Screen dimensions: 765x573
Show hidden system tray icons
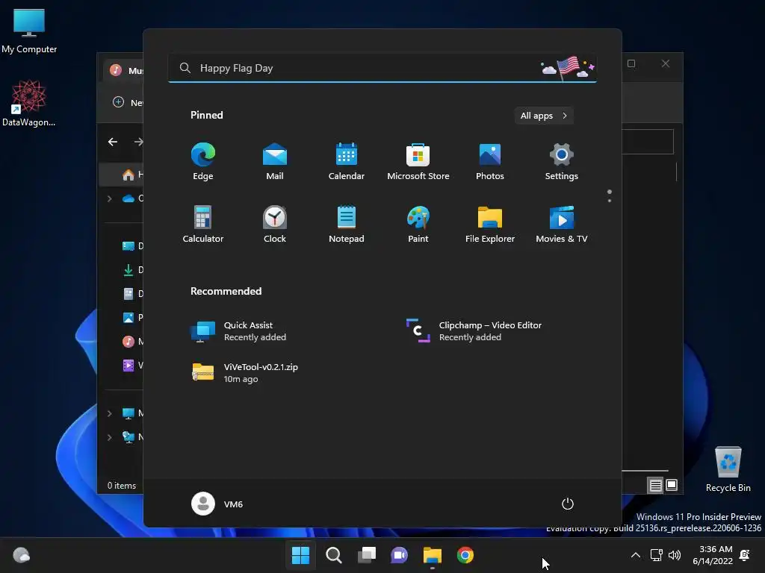point(635,555)
